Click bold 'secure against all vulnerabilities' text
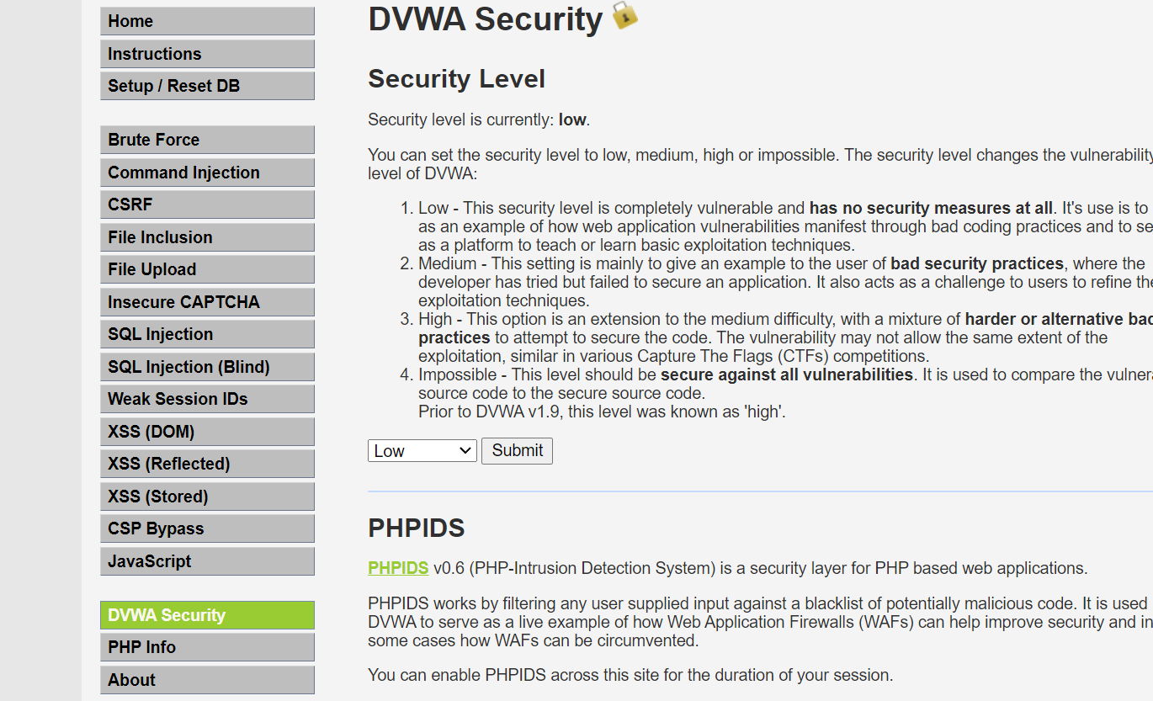The width and height of the screenshot is (1153, 701). click(x=787, y=374)
